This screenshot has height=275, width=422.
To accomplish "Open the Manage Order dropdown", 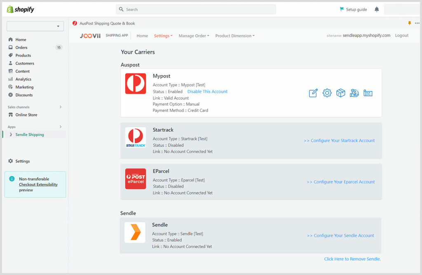I will coord(194,36).
